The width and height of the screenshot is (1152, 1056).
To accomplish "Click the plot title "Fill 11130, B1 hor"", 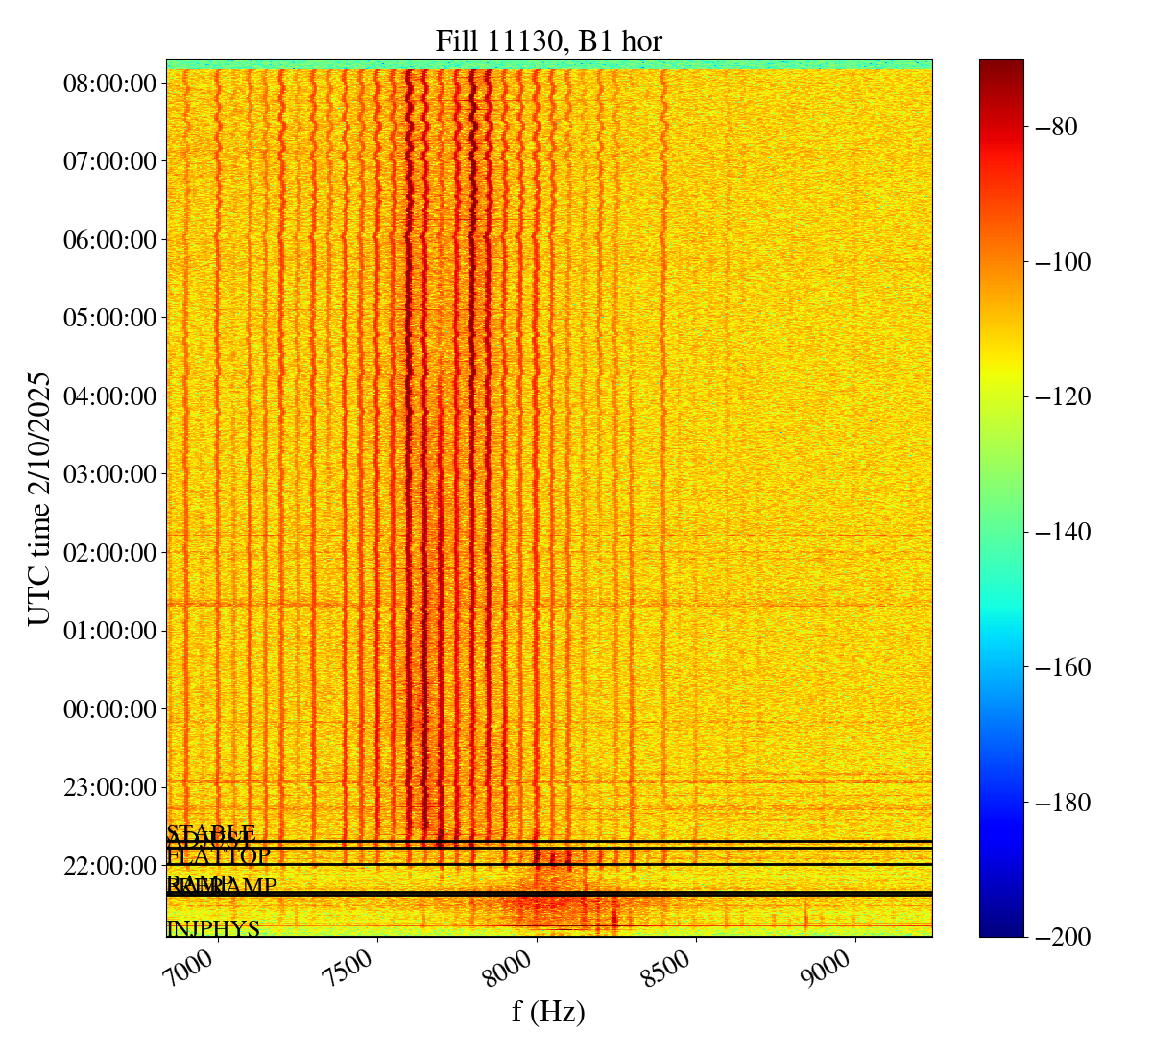I will coord(548,41).
